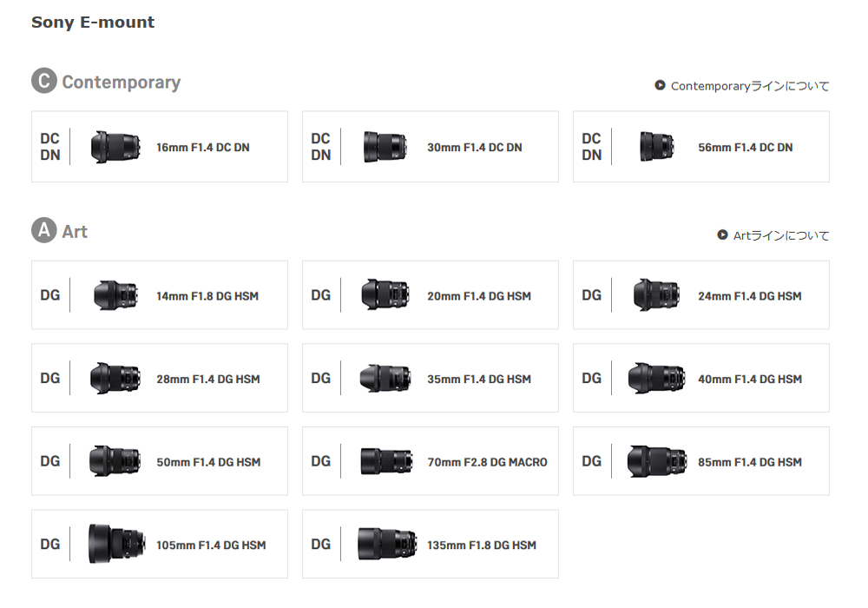The width and height of the screenshot is (868, 608).
Task: Click DC DN label on 16mm card
Action: point(49,147)
